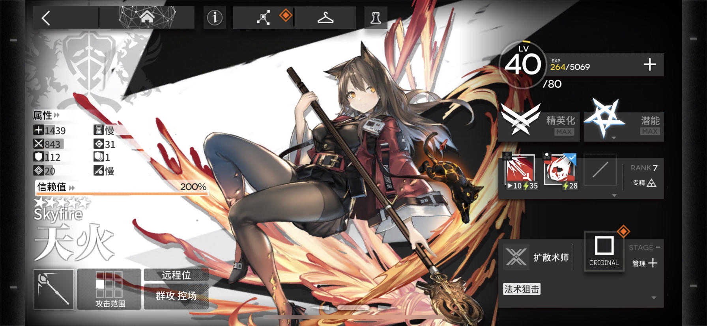Click the 法术狙击 trait tag
Screen dimensions: 707x326
pyautogui.click(x=522, y=289)
